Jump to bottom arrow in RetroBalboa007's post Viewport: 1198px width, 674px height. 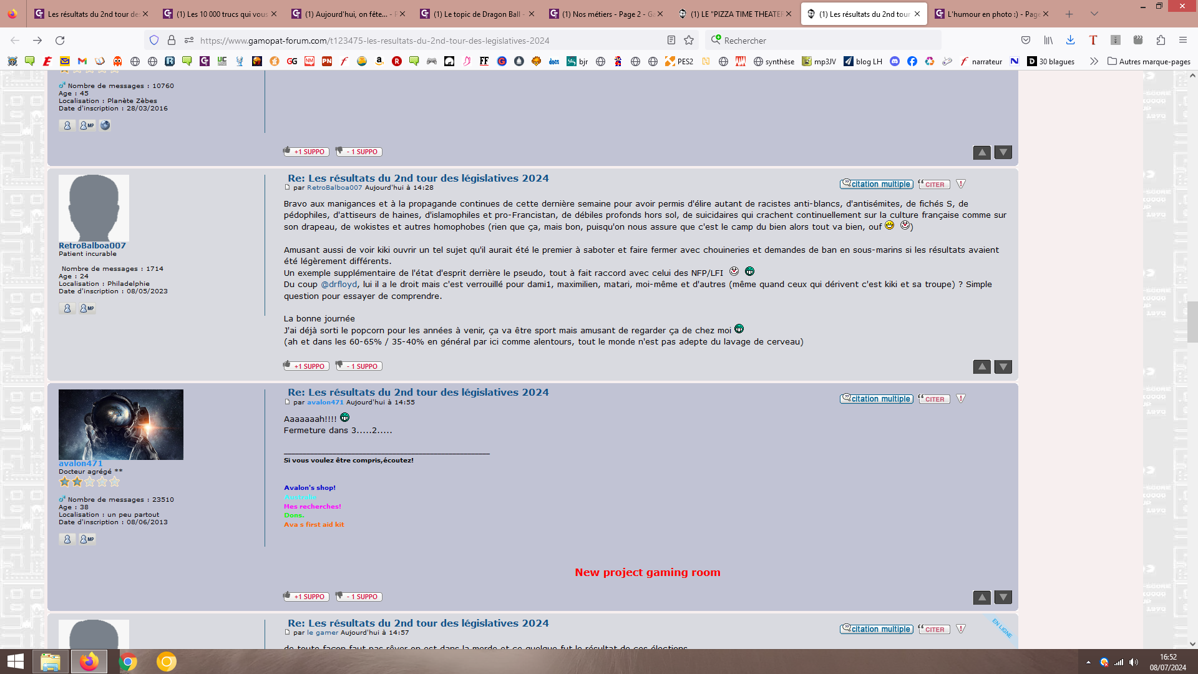[1003, 367]
